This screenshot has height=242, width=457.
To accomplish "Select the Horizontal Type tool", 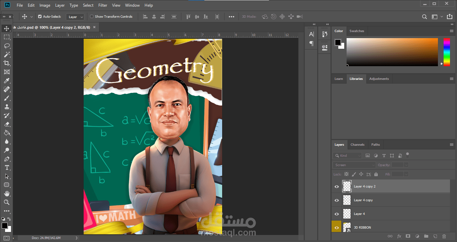I will 7,167.
